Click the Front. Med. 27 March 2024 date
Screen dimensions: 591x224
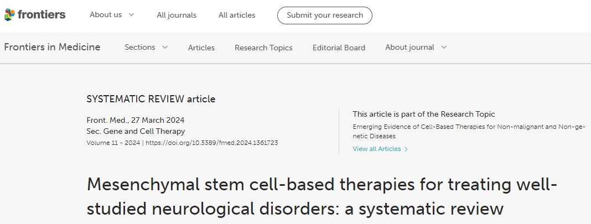pos(136,120)
